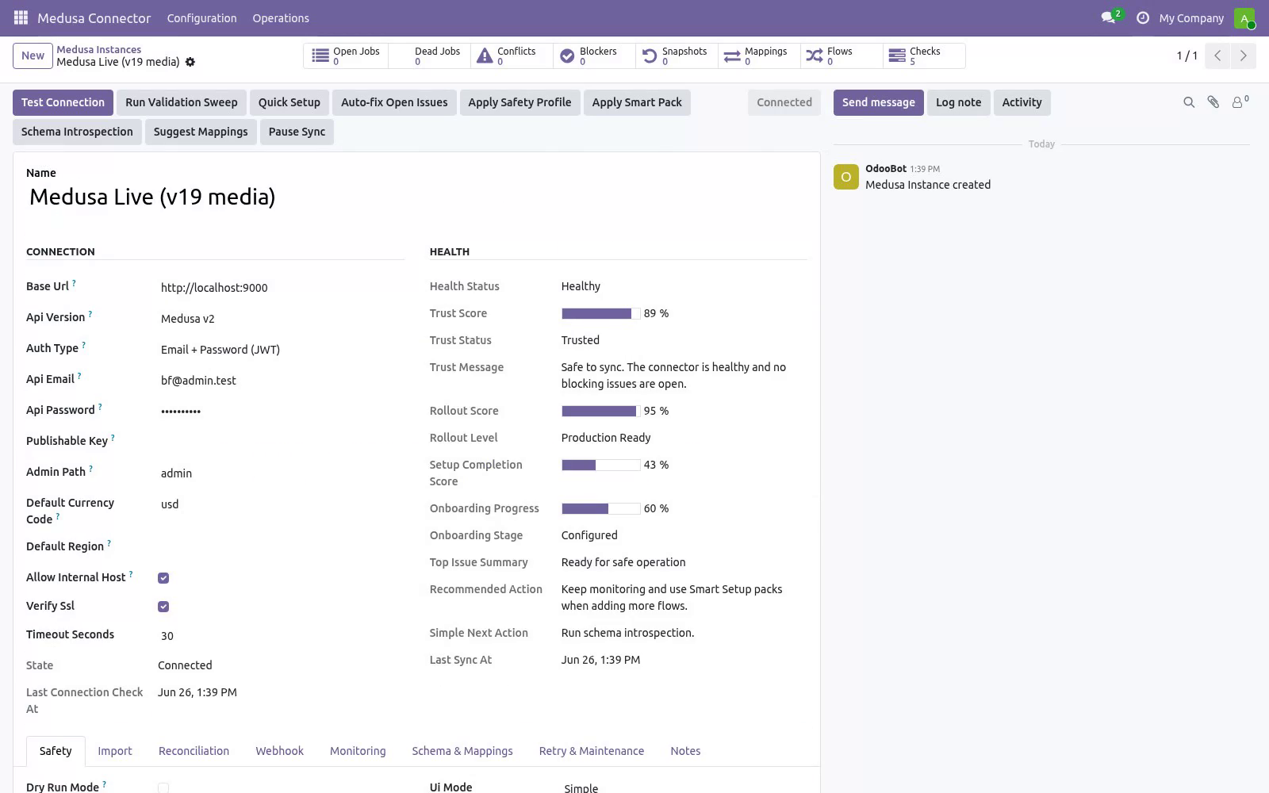The width and height of the screenshot is (1269, 793).
Task: Switch to the Notes tab
Action: click(685, 751)
